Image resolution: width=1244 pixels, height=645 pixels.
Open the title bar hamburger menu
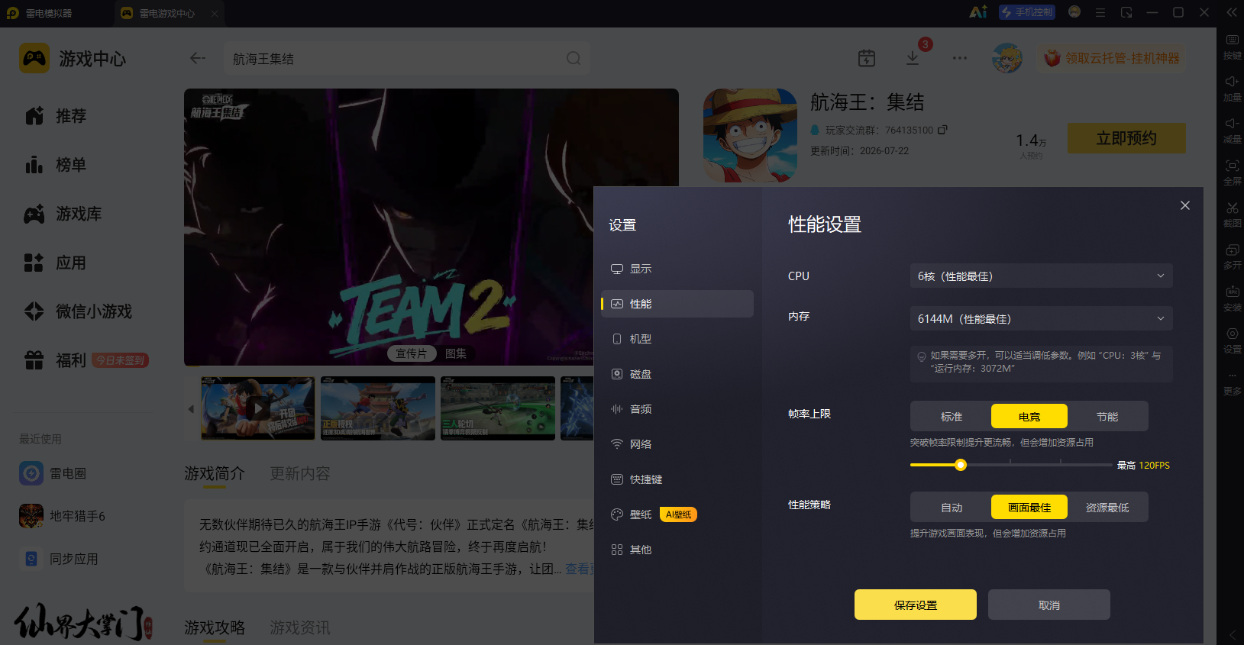click(1100, 12)
